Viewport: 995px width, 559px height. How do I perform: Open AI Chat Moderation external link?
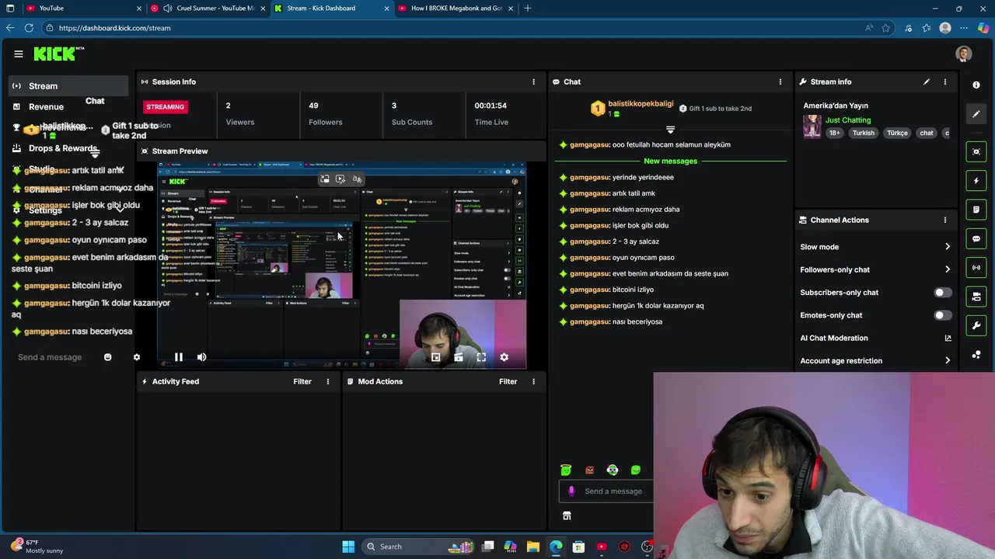[x=948, y=338]
